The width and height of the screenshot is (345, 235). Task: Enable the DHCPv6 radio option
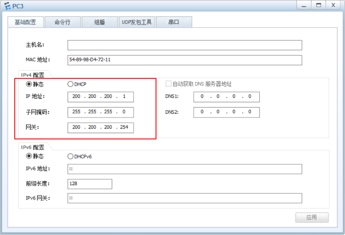pyautogui.click(x=70, y=156)
